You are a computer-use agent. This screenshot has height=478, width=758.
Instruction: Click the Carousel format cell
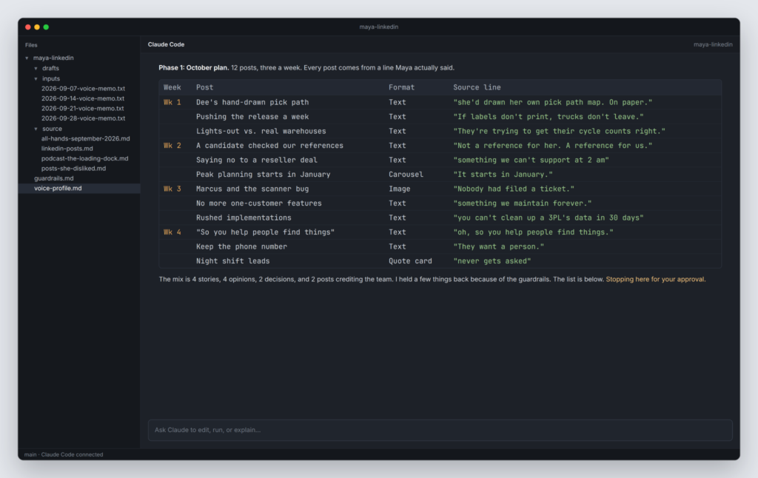[406, 175]
